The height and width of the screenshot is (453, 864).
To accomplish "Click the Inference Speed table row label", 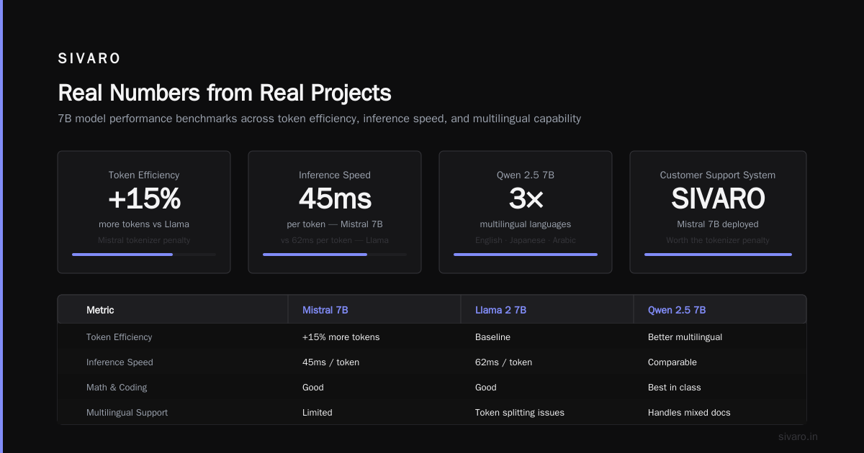I will click(x=120, y=362).
